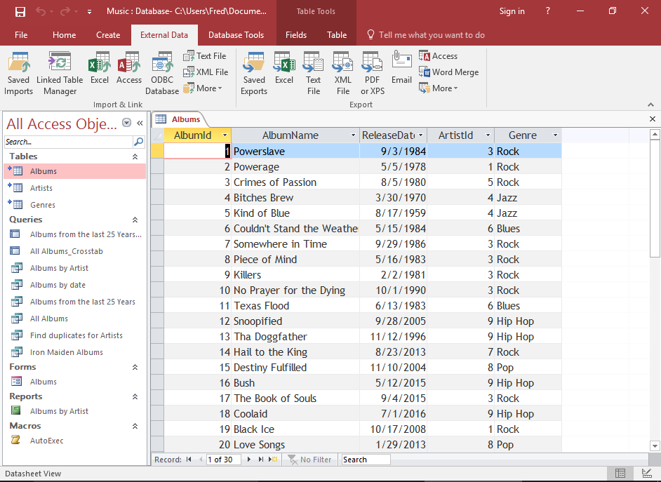Screen dimensions: 661x482
Task: Open the All Access Objects menu
Action: (x=126, y=123)
